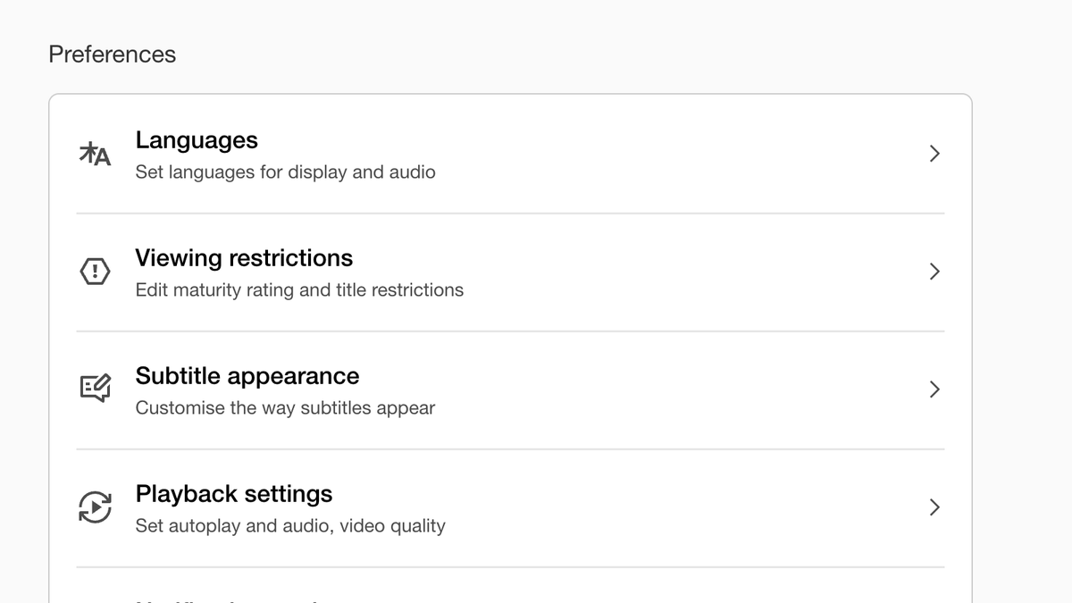This screenshot has height=603, width=1072.
Task: Click Edit maturity rating and title restrictions
Action: 299,289
